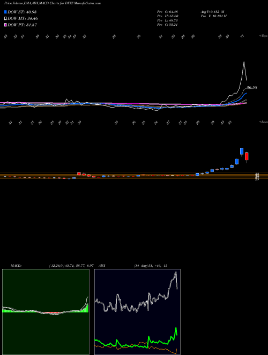Click the last red candlestick on the chart
This screenshot has width=268, height=355.
click(x=247, y=157)
